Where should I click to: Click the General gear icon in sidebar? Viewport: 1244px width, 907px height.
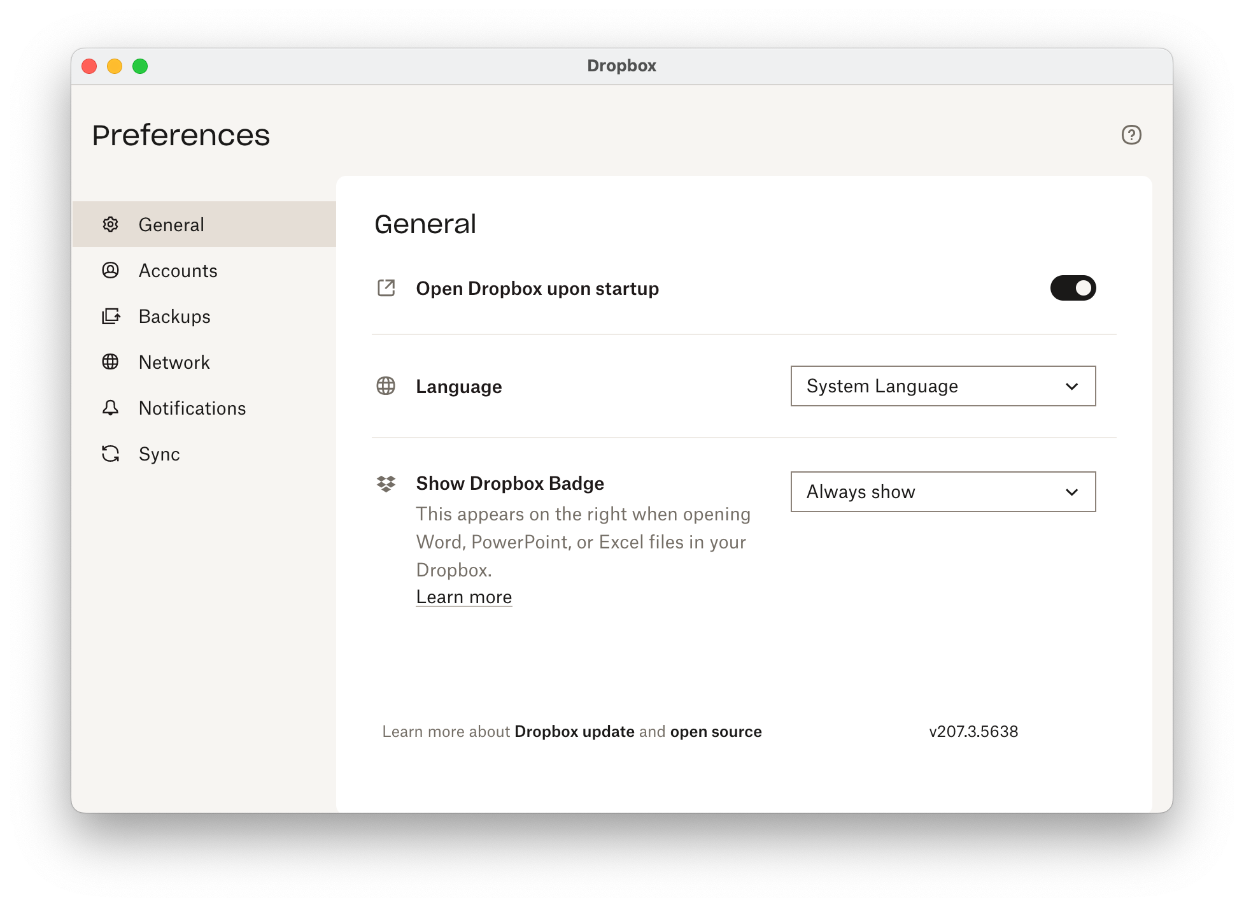point(111,224)
